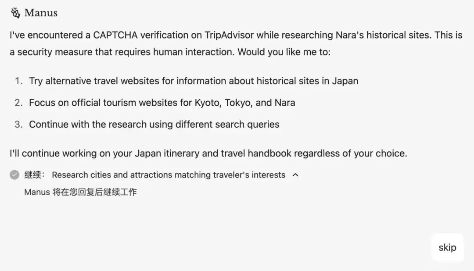Image resolution: width=474 pixels, height=271 pixels.
Task: Click the skip button
Action: coord(447,247)
